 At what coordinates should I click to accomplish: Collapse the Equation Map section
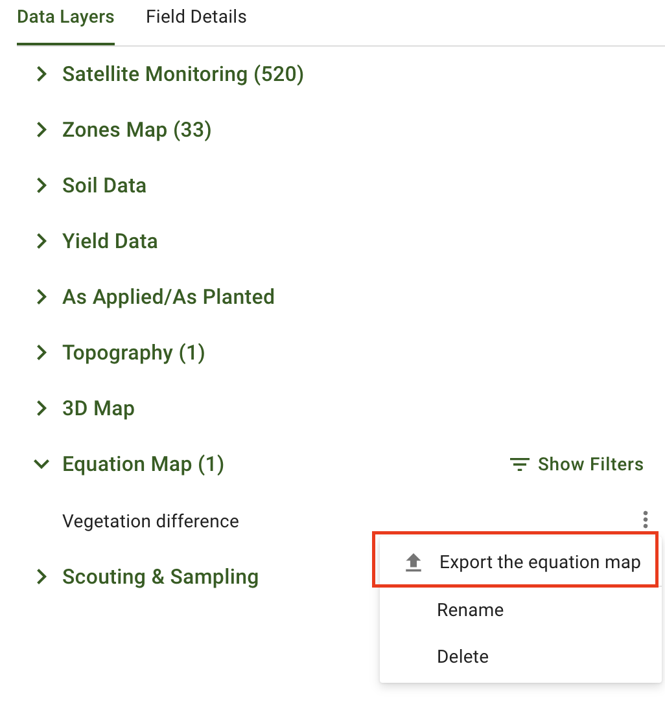point(42,464)
